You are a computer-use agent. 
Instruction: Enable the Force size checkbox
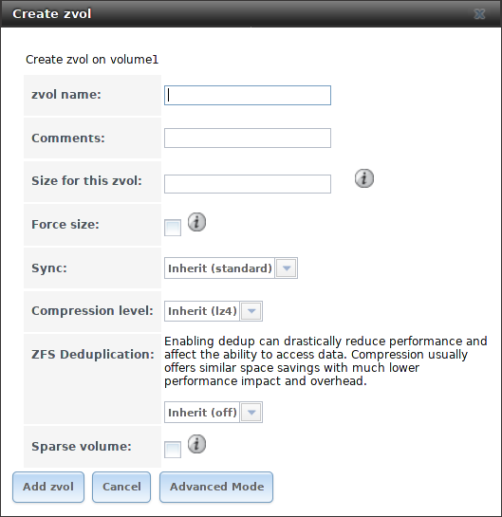point(173,228)
